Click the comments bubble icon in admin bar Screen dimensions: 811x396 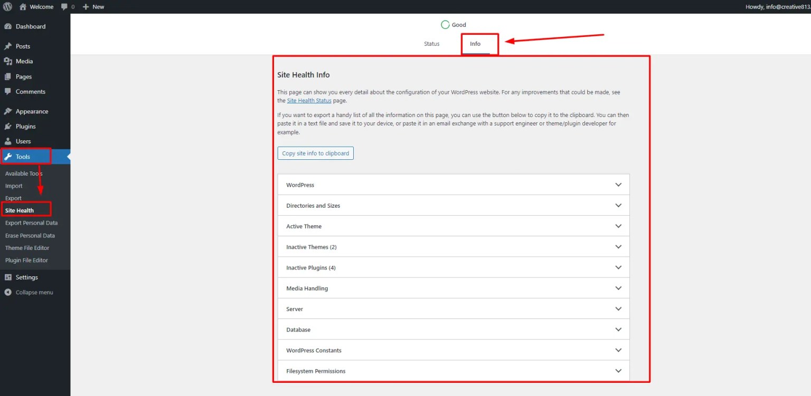point(64,7)
